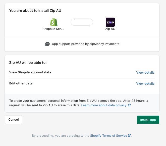
Task: Open Learn more about data privacy link
Action: pyautogui.click(x=104, y=105)
